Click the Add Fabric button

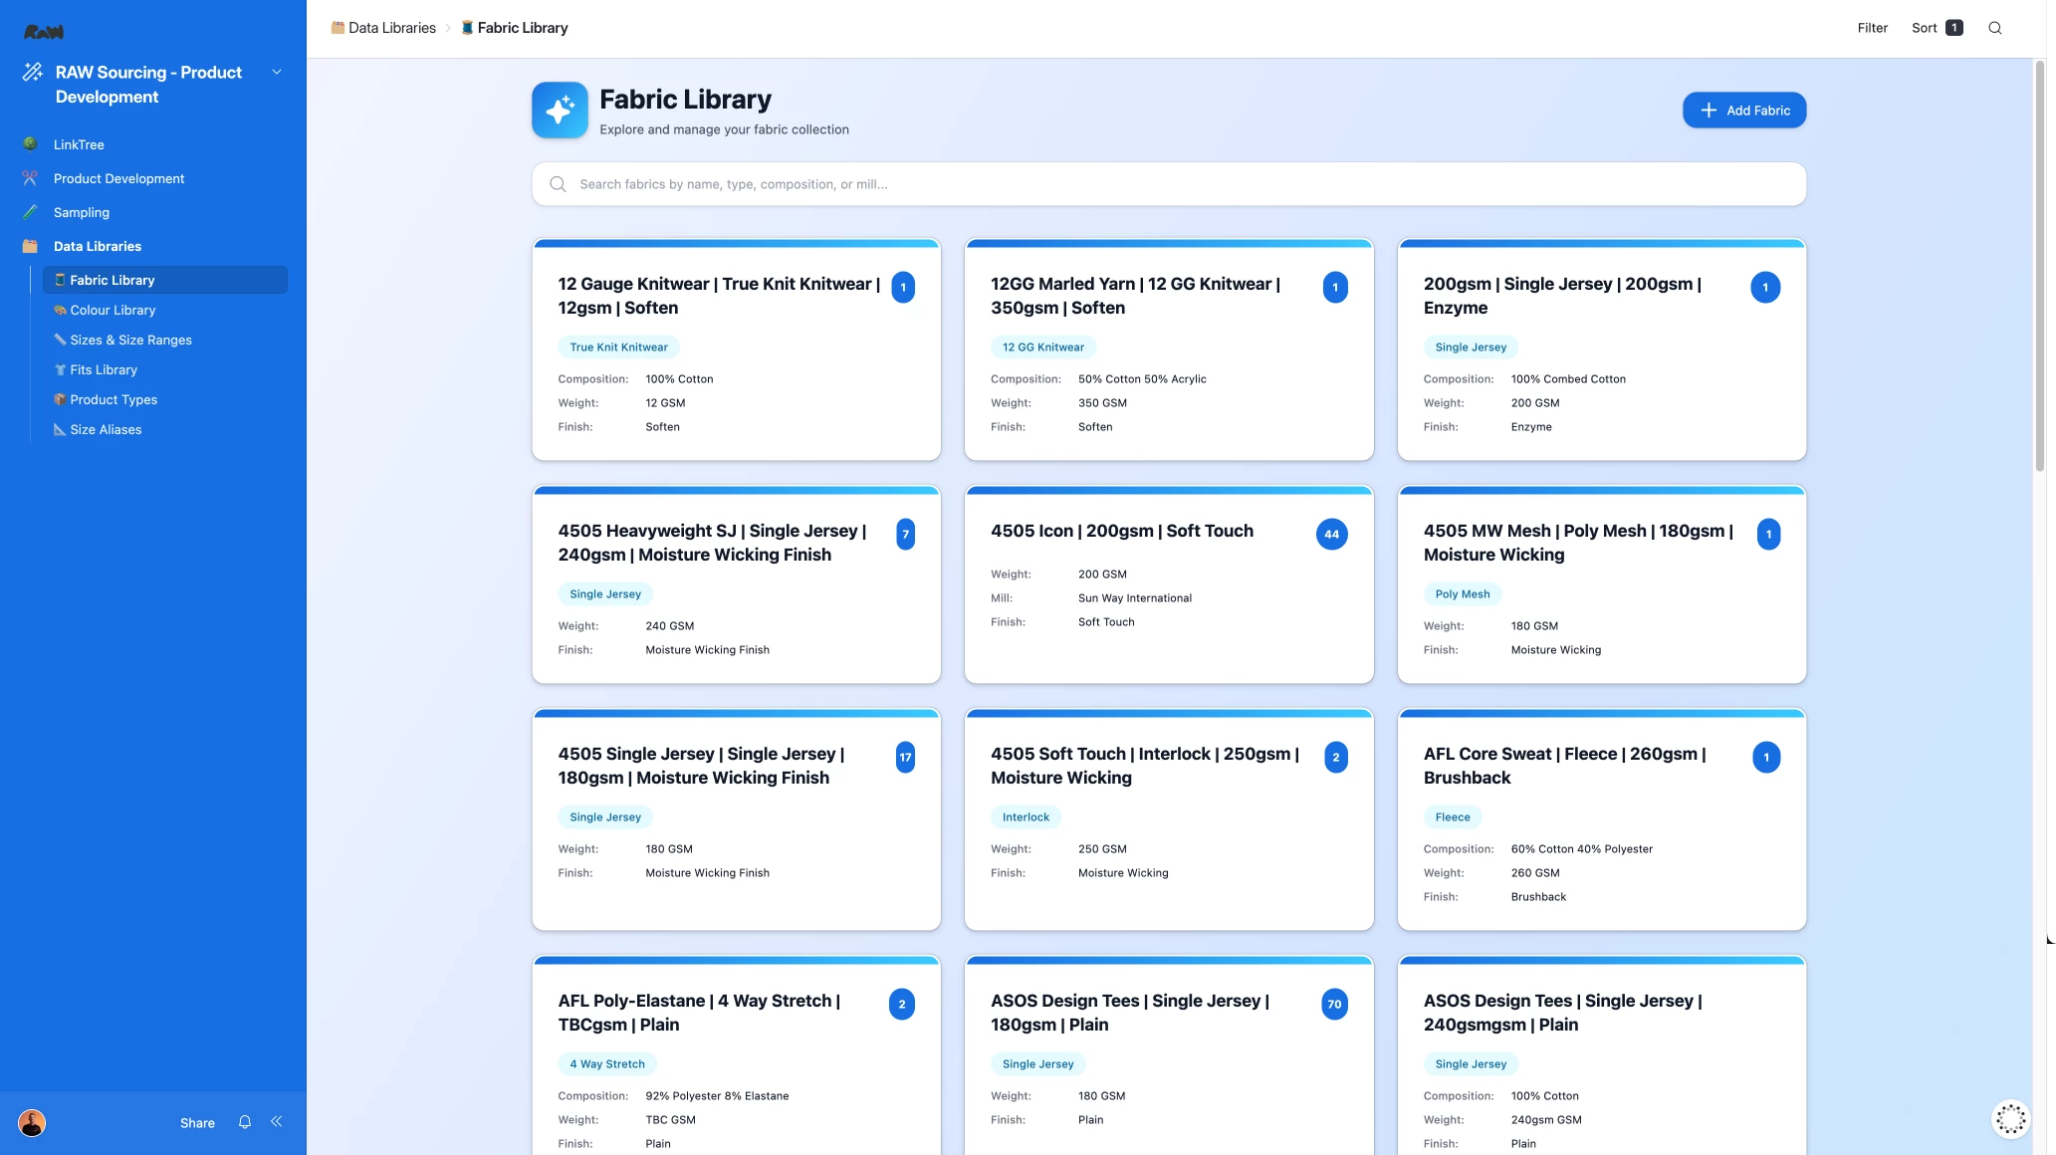1743,111
